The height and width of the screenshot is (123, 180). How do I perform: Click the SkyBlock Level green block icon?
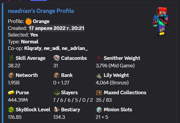coord(11,110)
